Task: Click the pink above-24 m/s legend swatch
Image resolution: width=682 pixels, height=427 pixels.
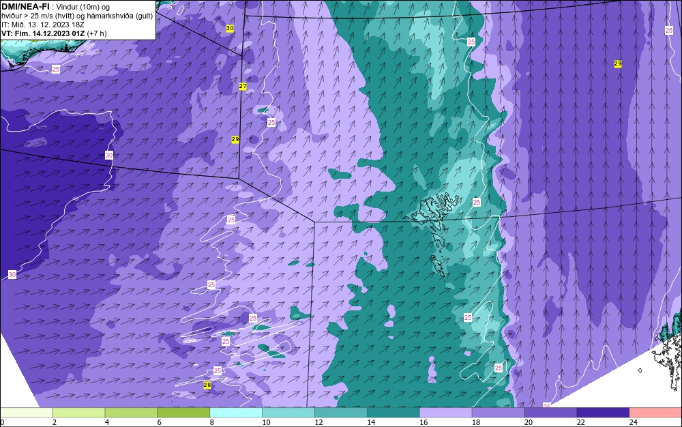Action: click(x=655, y=412)
